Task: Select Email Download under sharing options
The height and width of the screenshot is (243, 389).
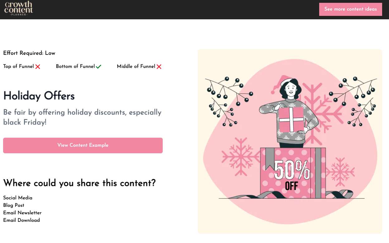Action: coord(21,220)
